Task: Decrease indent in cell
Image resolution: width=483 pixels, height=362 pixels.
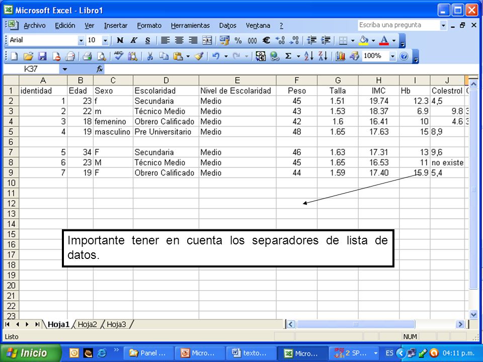Action: 312,40
